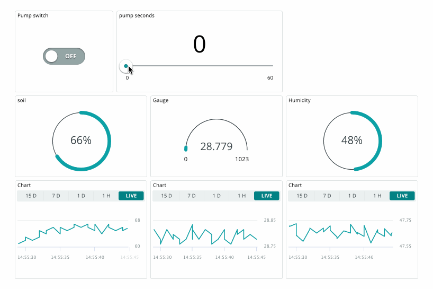Screen dimensions: 433x289
Task: Select 1 H tab in middle chart
Action: [241, 196]
